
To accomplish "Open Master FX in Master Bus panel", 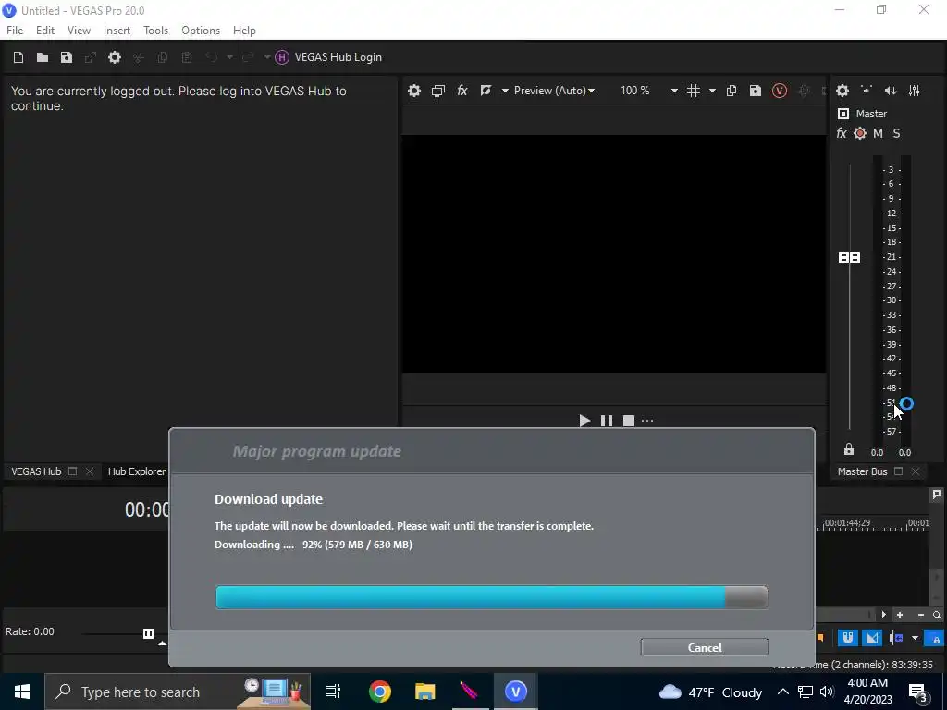I will [842, 133].
